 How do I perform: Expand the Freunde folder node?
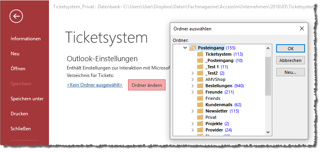[192, 92]
